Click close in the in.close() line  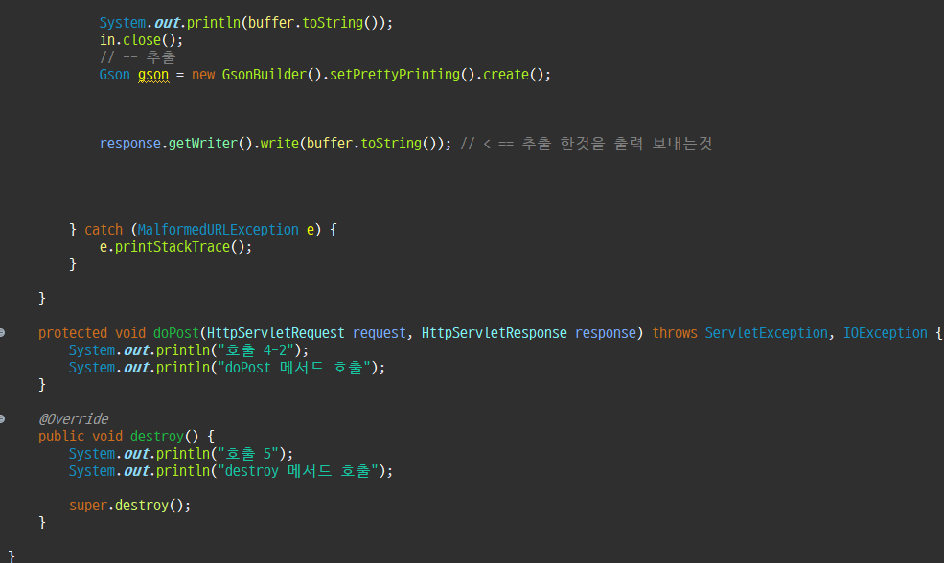[142, 40]
